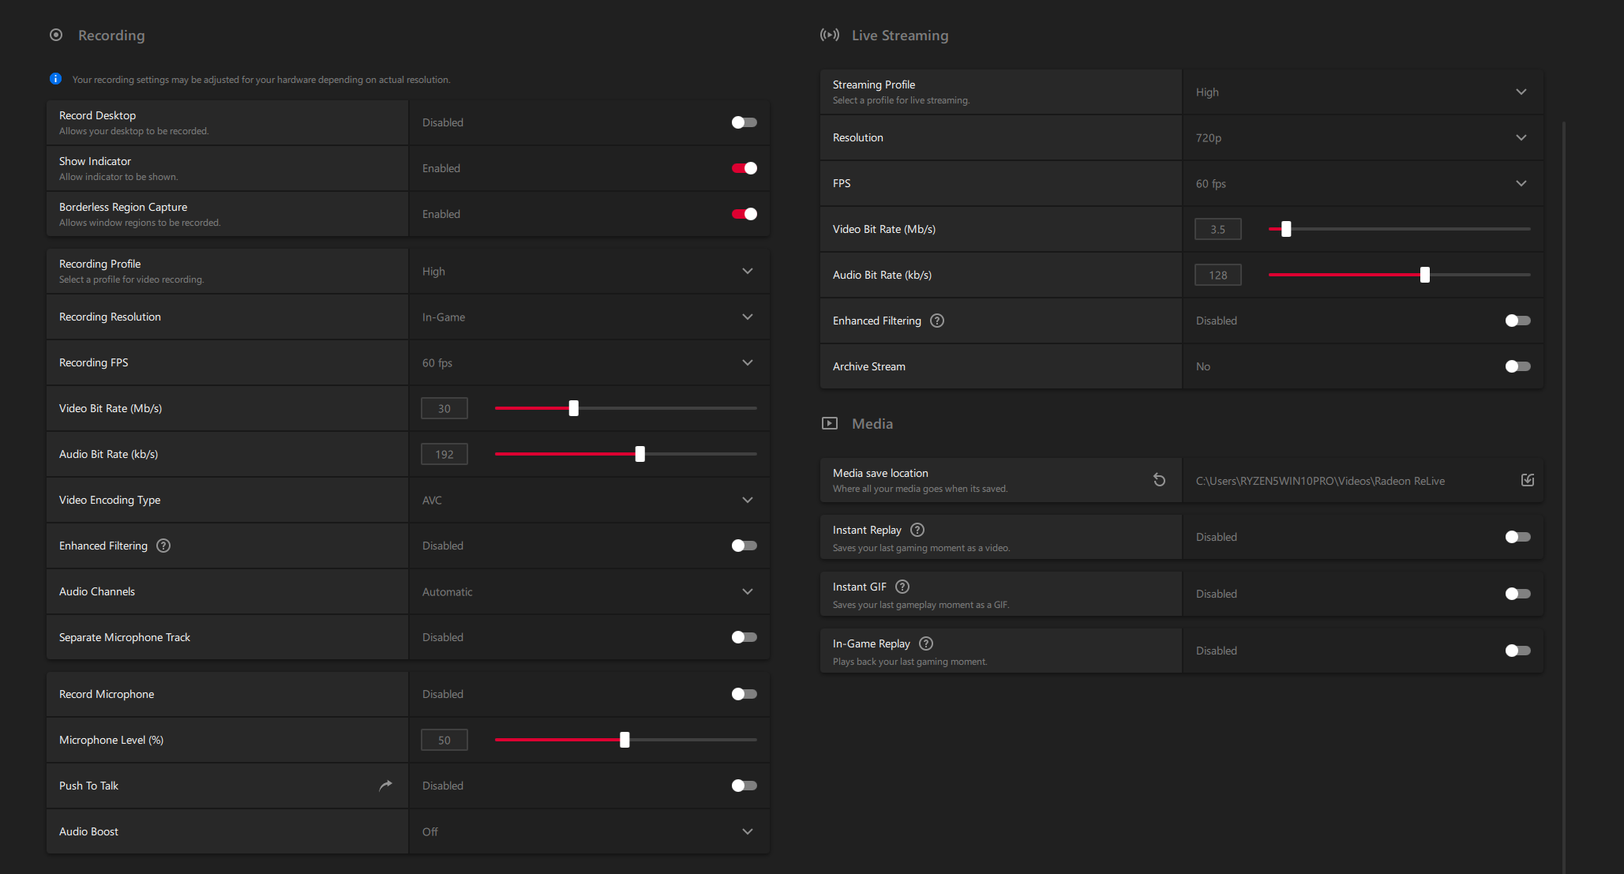Click the recording Video Bit Rate slider handle
The height and width of the screenshot is (874, 1624).
tap(574, 408)
